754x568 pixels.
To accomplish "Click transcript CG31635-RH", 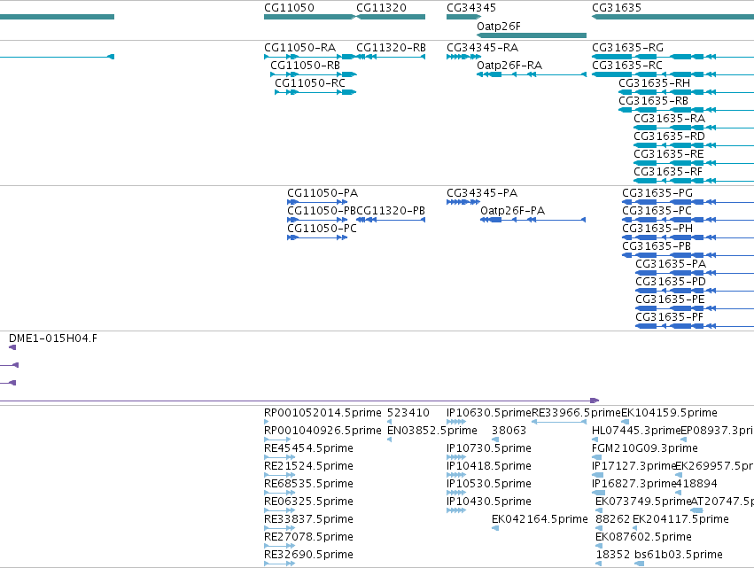I will pos(655,83).
